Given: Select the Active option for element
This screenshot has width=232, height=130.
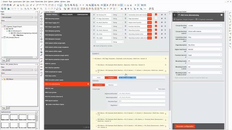Looking at the screenshot, I should pyautogui.click(x=99, y=78).
